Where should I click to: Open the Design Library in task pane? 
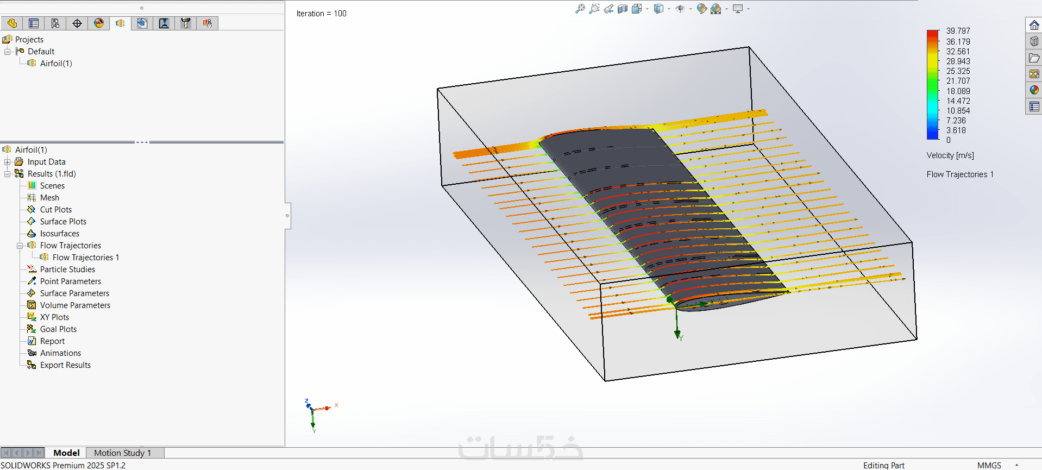pos(1034,41)
